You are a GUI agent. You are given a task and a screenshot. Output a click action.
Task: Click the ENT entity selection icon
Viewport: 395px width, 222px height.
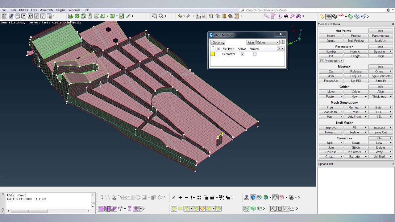[x=114, y=198]
